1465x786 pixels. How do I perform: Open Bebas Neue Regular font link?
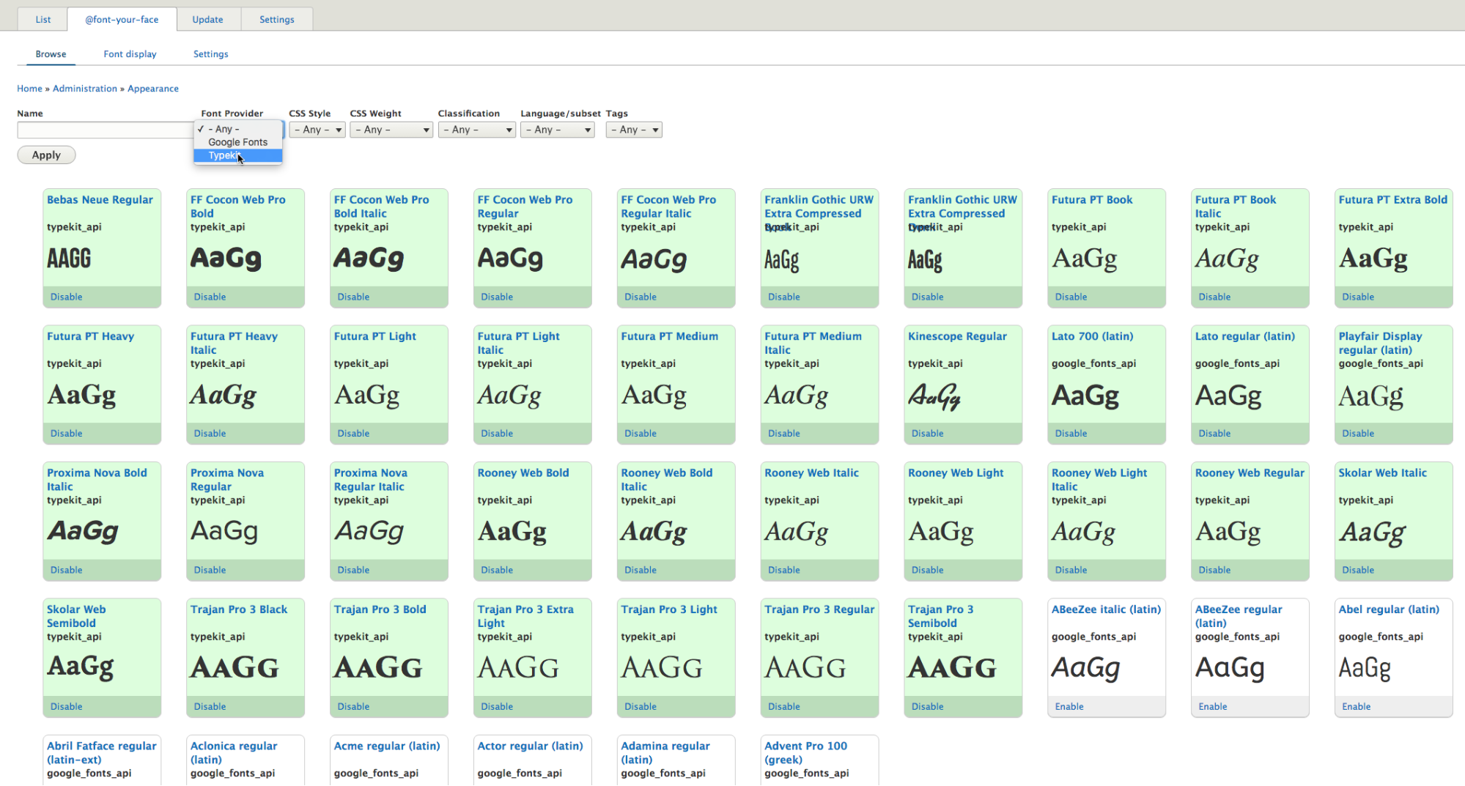(x=100, y=200)
